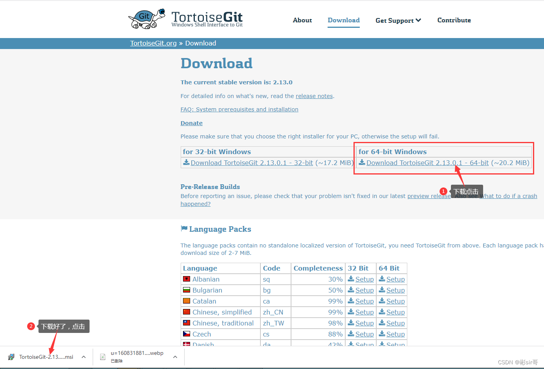The height and width of the screenshot is (369, 544).
Task: Click download icon beside 32-bit installer link
Action: (x=187, y=162)
